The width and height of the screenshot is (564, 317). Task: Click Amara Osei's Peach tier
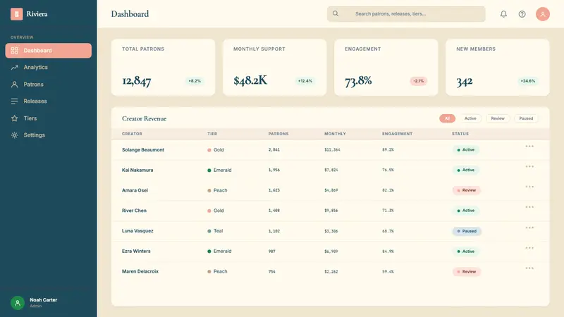click(217, 190)
